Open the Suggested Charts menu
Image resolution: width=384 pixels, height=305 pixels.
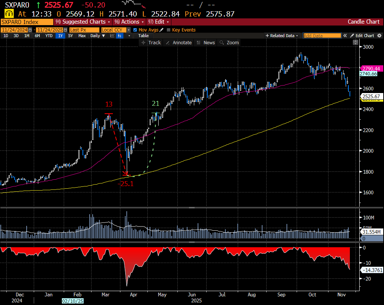pyautogui.click(x=80, y=22)
